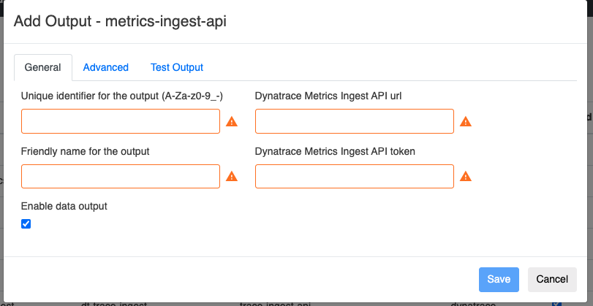Click warning icon beside friendly name field
This screenshot has width=593, height=306.
click(x=232, y=176)
